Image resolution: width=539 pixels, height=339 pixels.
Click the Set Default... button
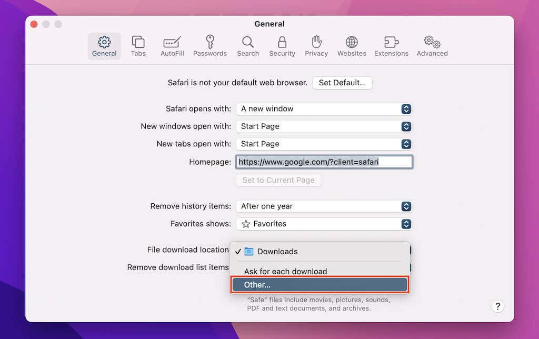(x=342, y=83)
